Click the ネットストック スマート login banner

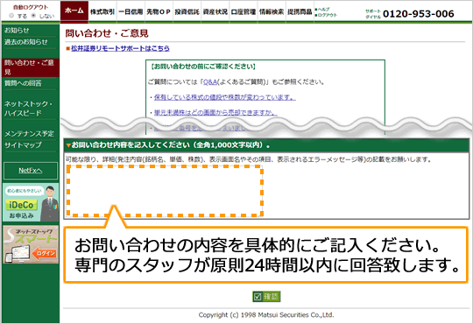click(x=31, y=244)
